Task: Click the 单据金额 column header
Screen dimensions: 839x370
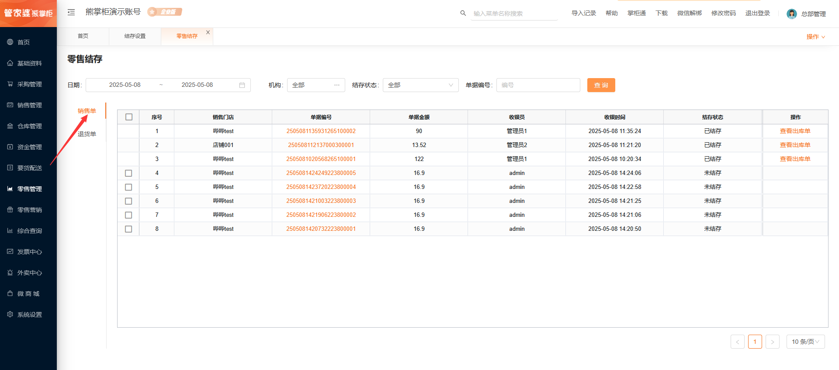Action: coord(419,117)
